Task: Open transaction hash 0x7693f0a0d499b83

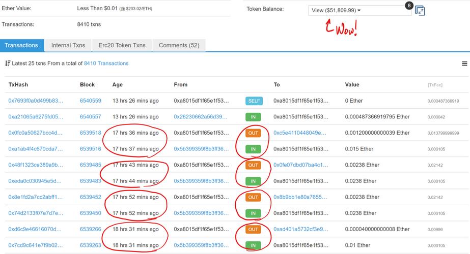Action: point(36,101)
